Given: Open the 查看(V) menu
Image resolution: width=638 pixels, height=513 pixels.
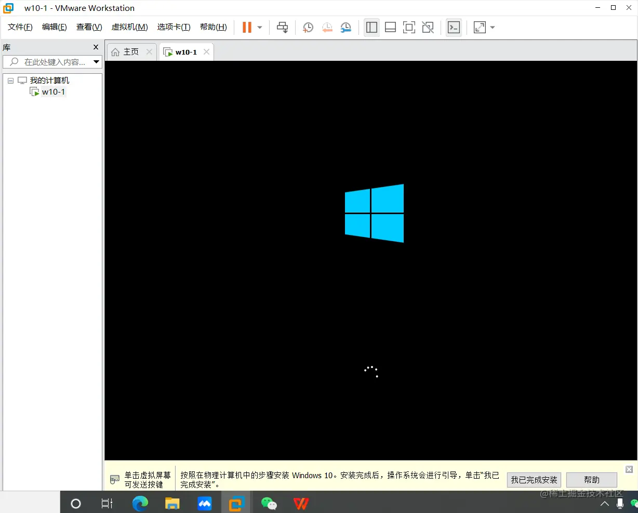Looking at the screenshot, I should point(89,27).
